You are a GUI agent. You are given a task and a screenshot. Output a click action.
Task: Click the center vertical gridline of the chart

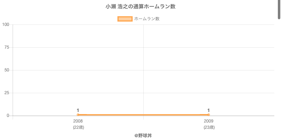click(x=143, y=70)
